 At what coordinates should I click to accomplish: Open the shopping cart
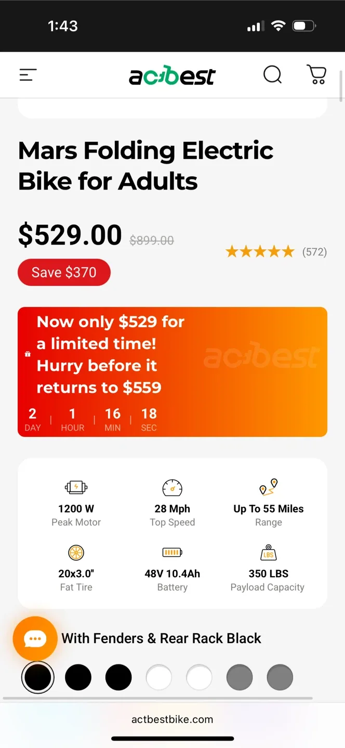pyautogui.click(x=316, y=75)
